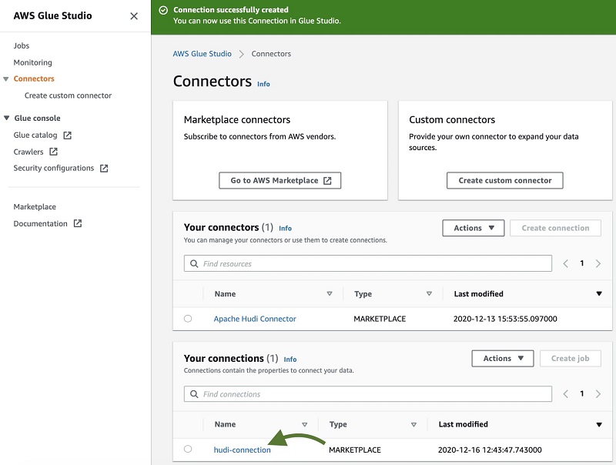Open Security configurations external link icon
The width and height of the screenshot is (616, 465).
(x=104, y=169)
